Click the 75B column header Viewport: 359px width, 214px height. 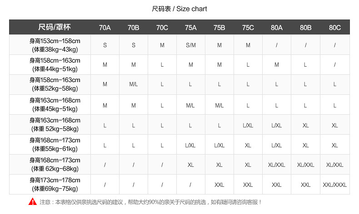[219, 28]
